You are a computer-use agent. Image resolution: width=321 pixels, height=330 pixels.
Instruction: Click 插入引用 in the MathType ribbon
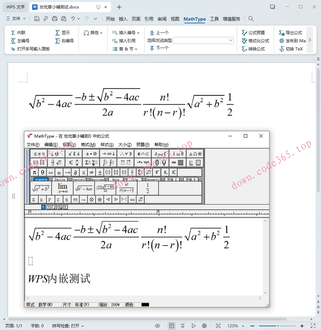point(124,41)
